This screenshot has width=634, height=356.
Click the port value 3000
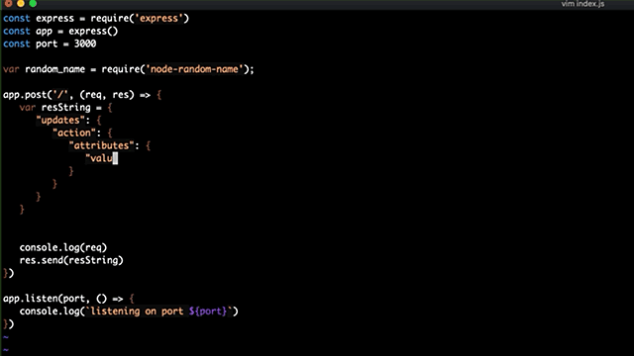[85, 44]
